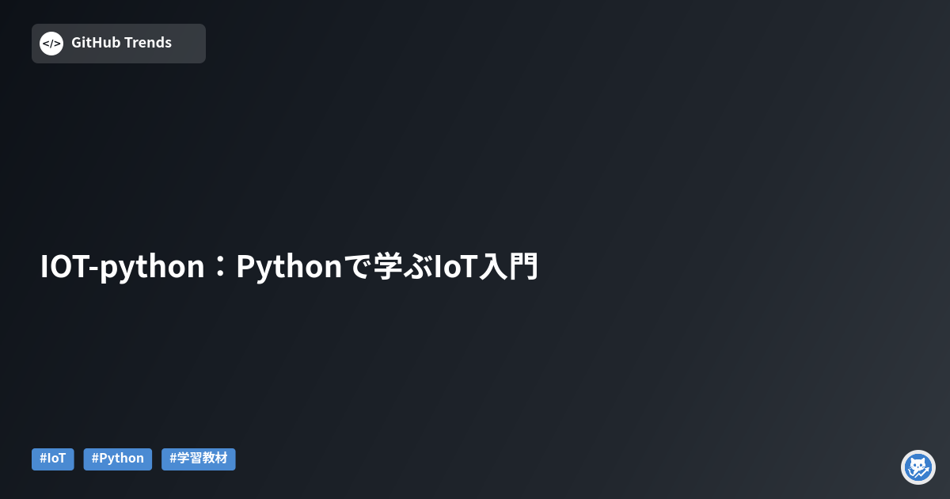Click the word GitHub in the top badge
The height and width of the screenshot is (499, 950).
pos(95,43)
